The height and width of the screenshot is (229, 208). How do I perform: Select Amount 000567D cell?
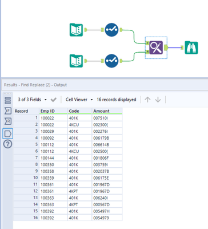click(x=107, y=204)
